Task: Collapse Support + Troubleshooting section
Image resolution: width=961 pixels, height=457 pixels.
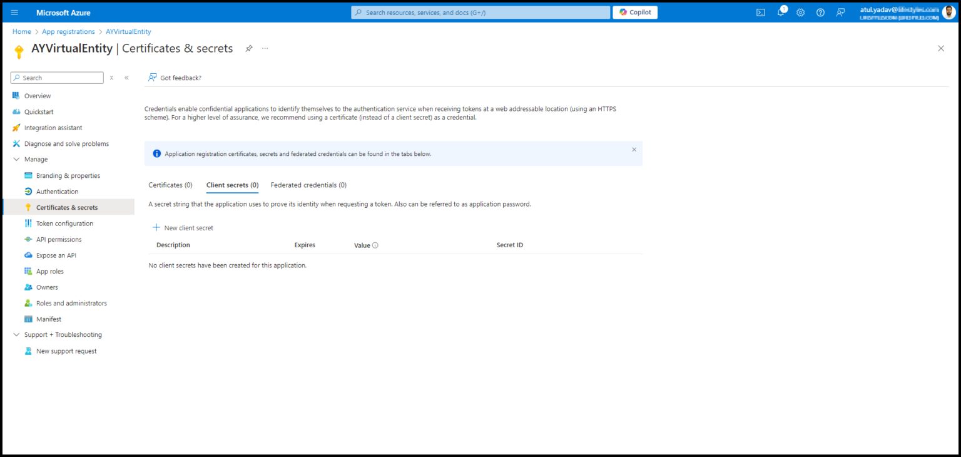Action: tap(16, 334)
